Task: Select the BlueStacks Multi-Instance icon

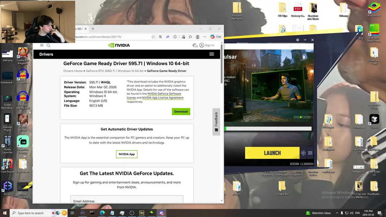Action: tap(374, 33)
